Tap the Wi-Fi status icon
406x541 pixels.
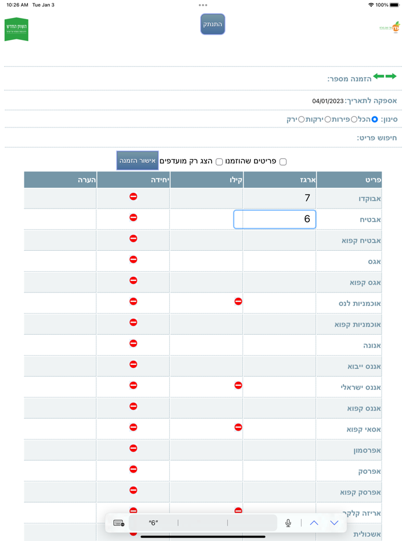coord(371,5)
